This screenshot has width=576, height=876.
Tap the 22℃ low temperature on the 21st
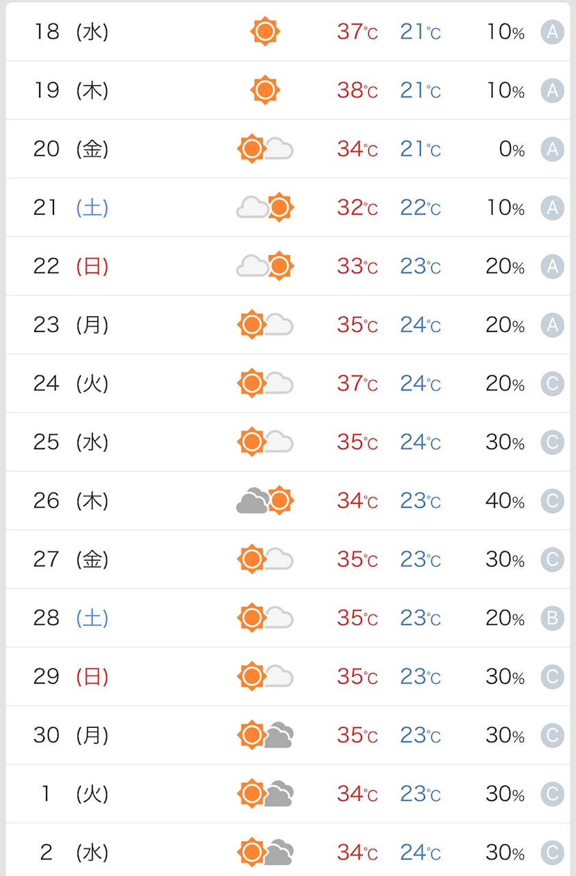pos(420,208)
